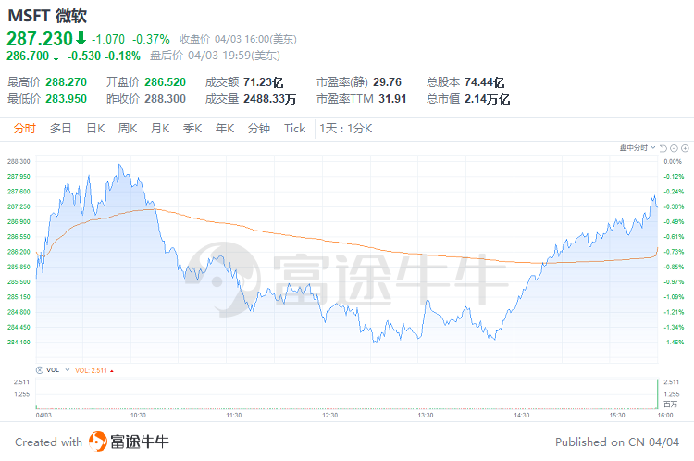
Task: Click the 1天 : 1分K period label
Action: (346, 129)
